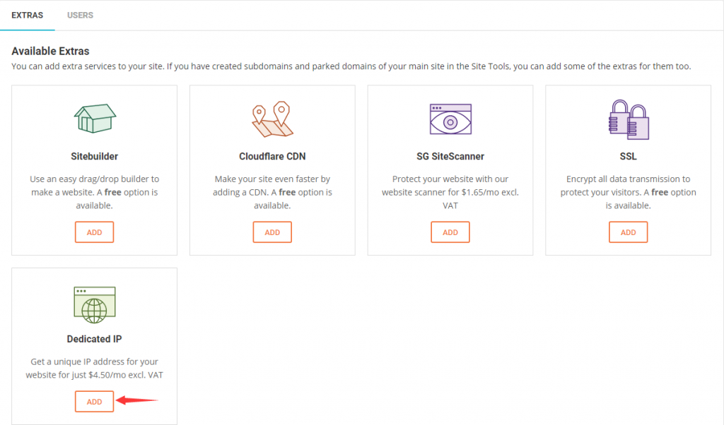724x425 pixels.
Task: Click the Sitebuilder house icon
Action: 94,118
